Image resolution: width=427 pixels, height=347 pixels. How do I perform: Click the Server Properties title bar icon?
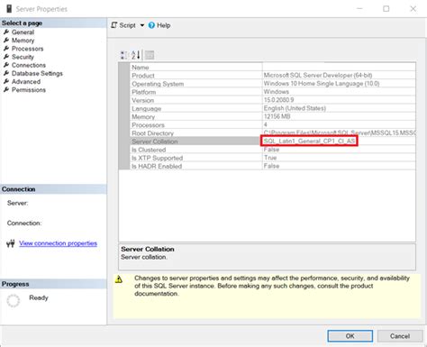(9, 9)
